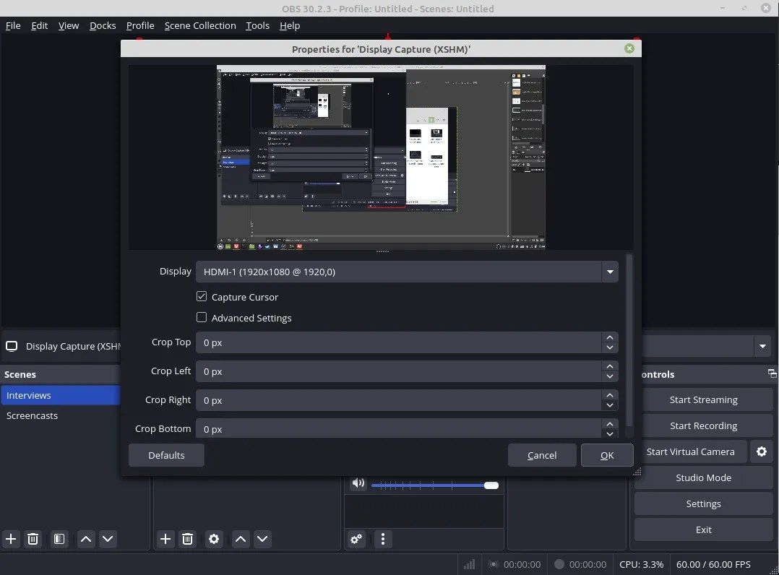Open source properties with the gear icon
Viewport: 779px width, 575px height.
point(214,539)
